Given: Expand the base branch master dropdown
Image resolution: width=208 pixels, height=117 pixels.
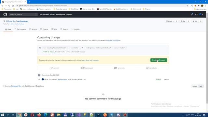Looking at the screenshot, I should [75, 48].
